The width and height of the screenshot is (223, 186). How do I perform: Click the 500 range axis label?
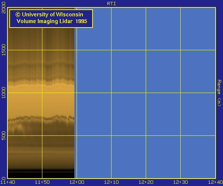click(x=3, y=136)
